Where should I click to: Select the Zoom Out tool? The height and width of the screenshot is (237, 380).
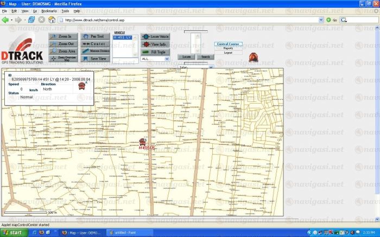pyautogui.click(x=64, y=43)
